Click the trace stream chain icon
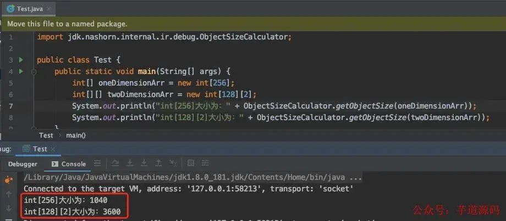This screenshot has height=221, width=506. tap(205, 163)
